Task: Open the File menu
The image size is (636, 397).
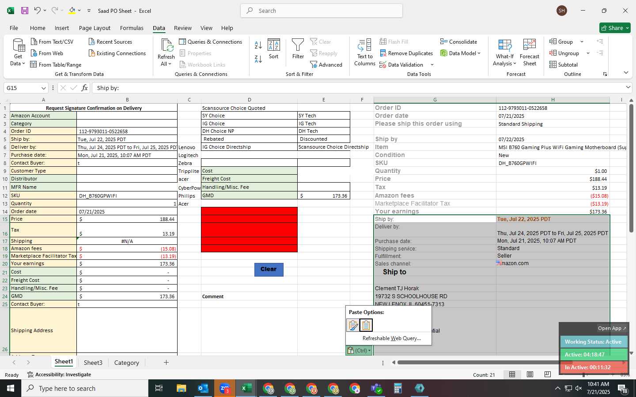Action: click(14, 28)
